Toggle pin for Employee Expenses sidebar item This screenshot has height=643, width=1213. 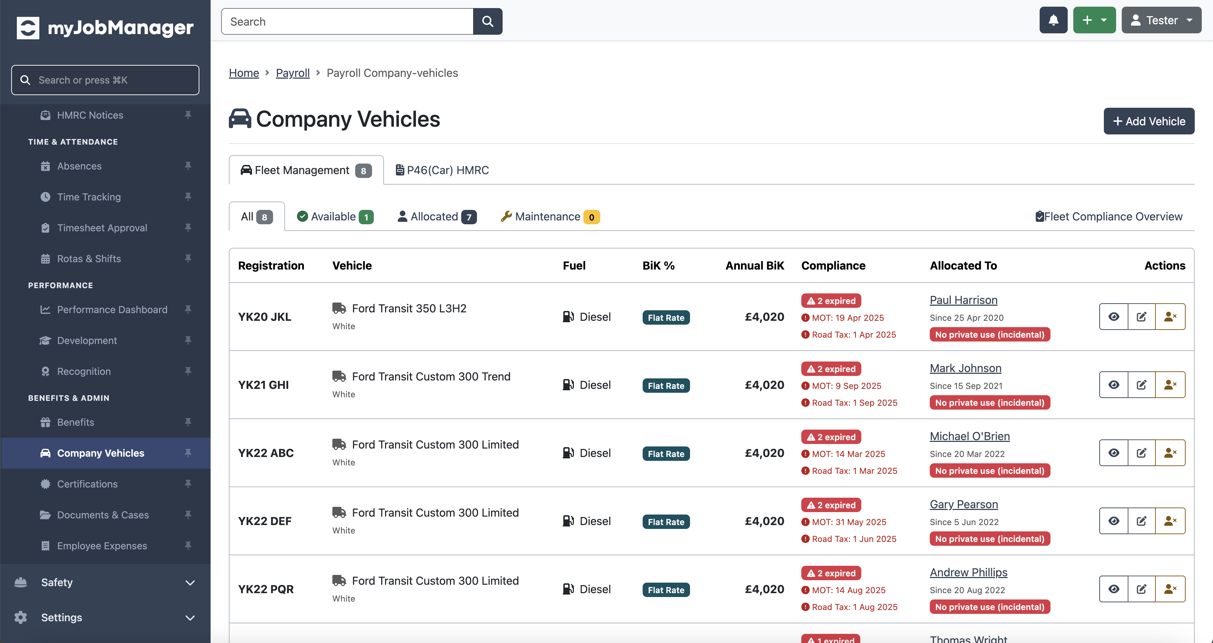(x=188, y=545)
